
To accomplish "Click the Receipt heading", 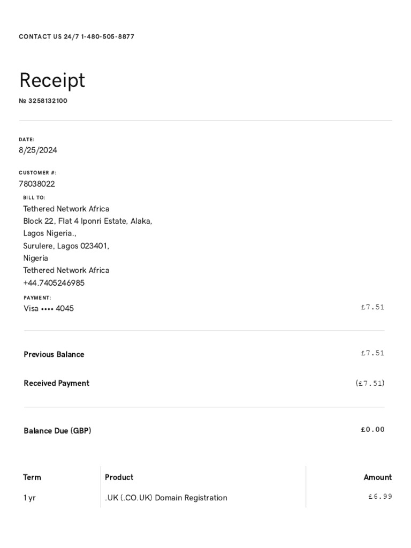I will (x=52, y=80).
